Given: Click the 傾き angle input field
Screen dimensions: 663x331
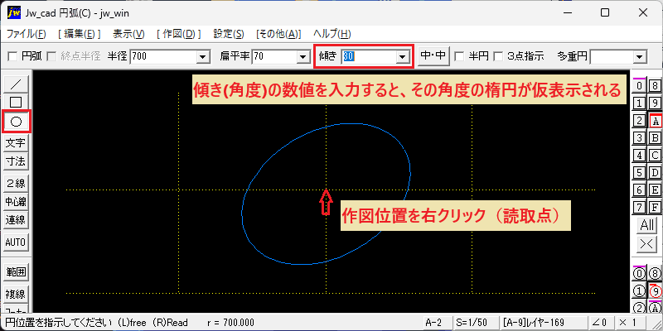Looking at the screenshot, I should (x=368, y=56).
